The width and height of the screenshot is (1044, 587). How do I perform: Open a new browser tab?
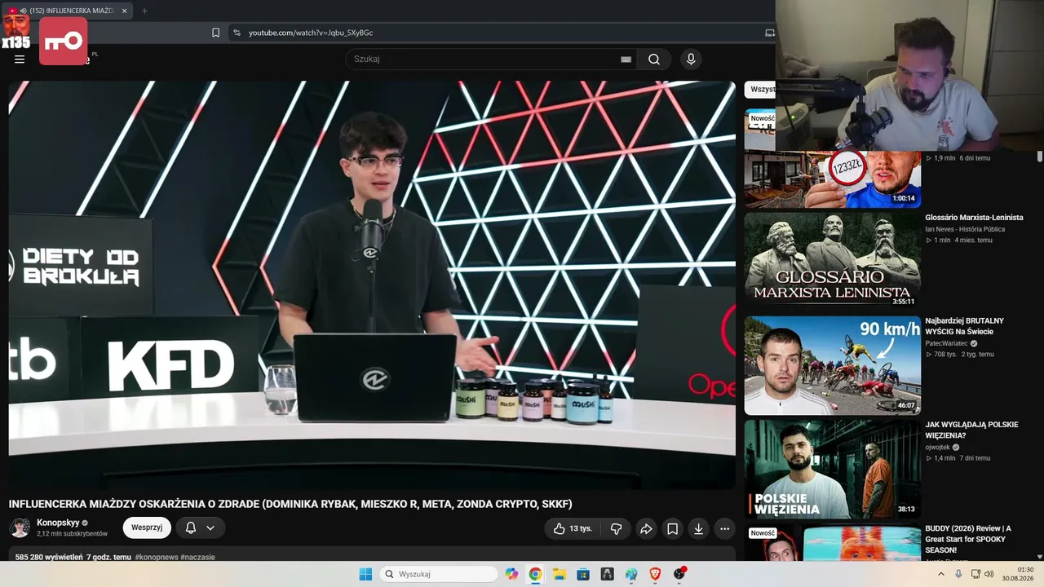(x=144, y=11)
